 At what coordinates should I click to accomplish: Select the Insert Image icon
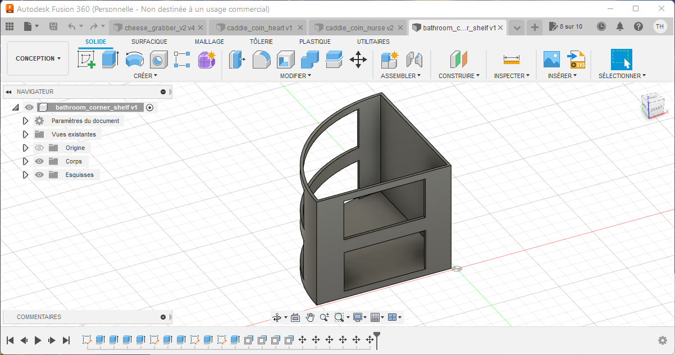coord(551,59)
